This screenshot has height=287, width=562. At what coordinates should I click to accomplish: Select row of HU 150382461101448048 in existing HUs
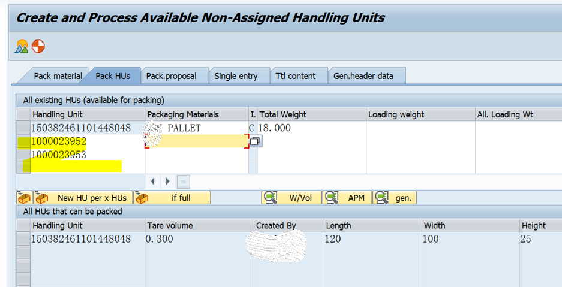[23, 128]
